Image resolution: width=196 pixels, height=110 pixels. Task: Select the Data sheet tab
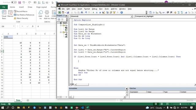[x=18, y=100]
